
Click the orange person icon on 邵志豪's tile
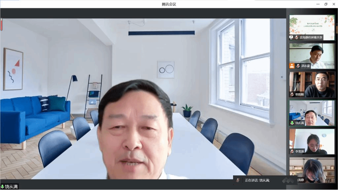pyautogui.click(x=292, y=66)
